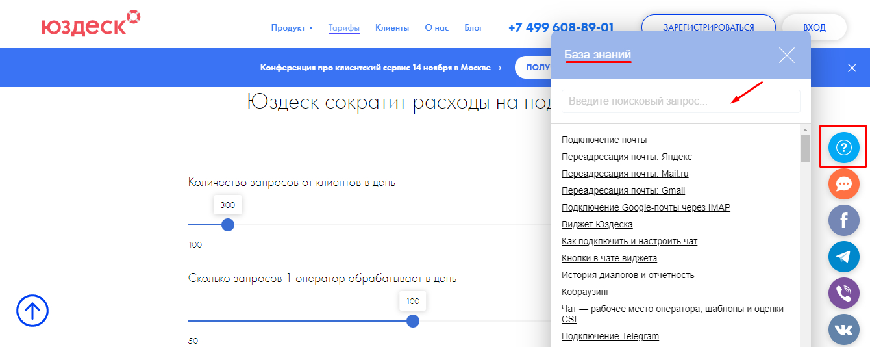Viewport: 870px width, 347px height.
Task: Expand the Продукт dropdown menu
Action: [292, 27]
